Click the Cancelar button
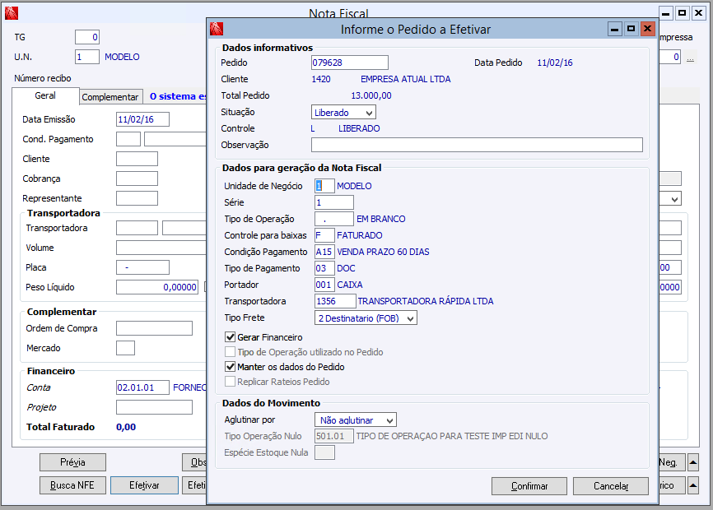The height and width of the screenshot is (510, 713). point(611,486)
